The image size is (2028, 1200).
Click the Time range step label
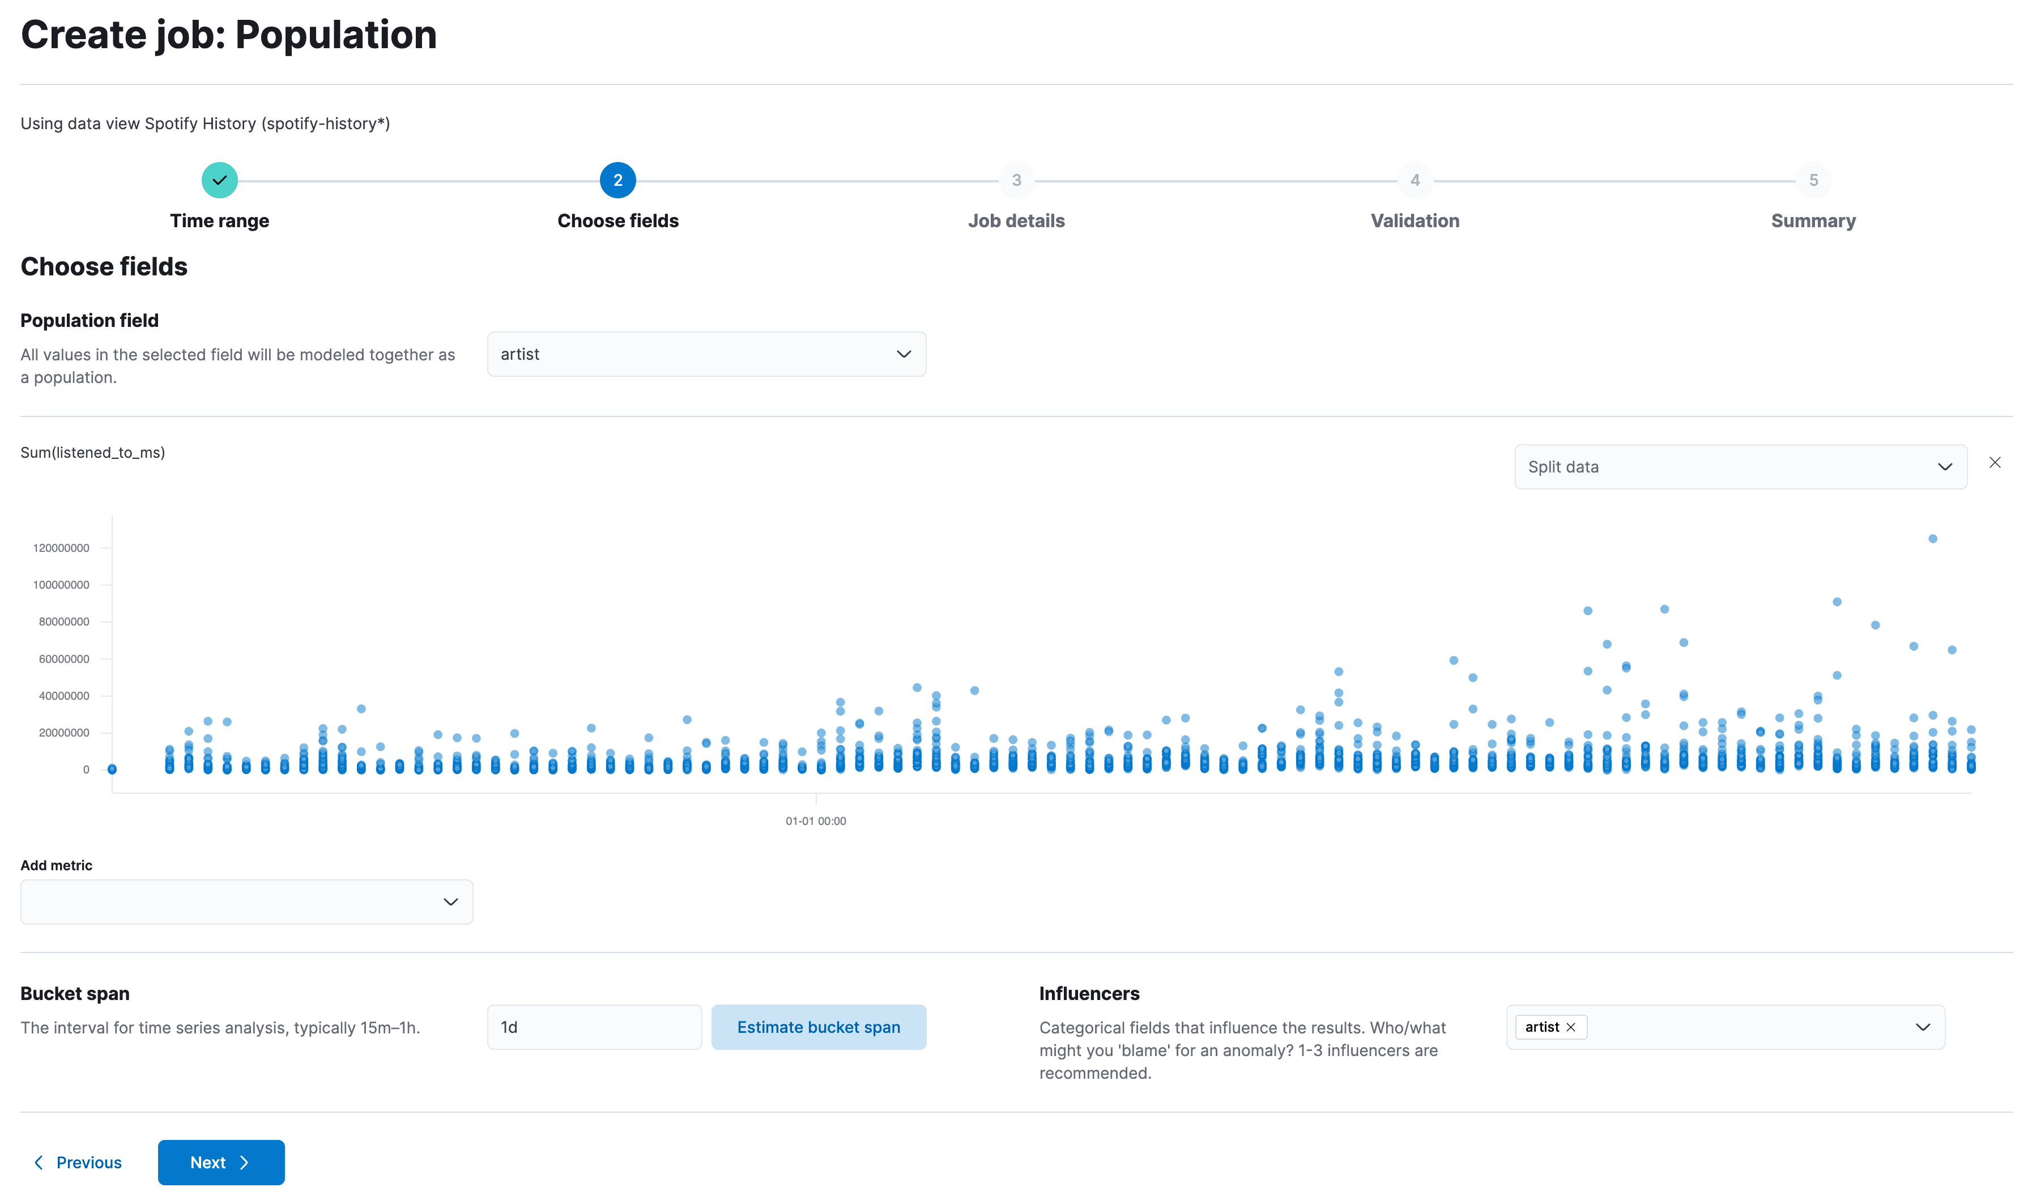(x=219, y=221)
